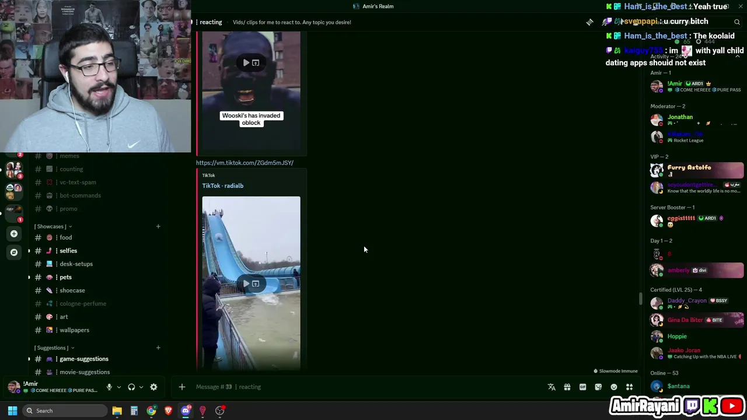
Task: Open member Hoppie in member list
Action: (x=696, y=337)
